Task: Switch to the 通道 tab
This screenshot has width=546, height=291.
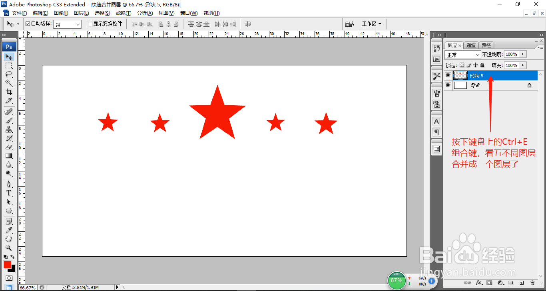Action: pyautogui.click(x=471, y=45)
